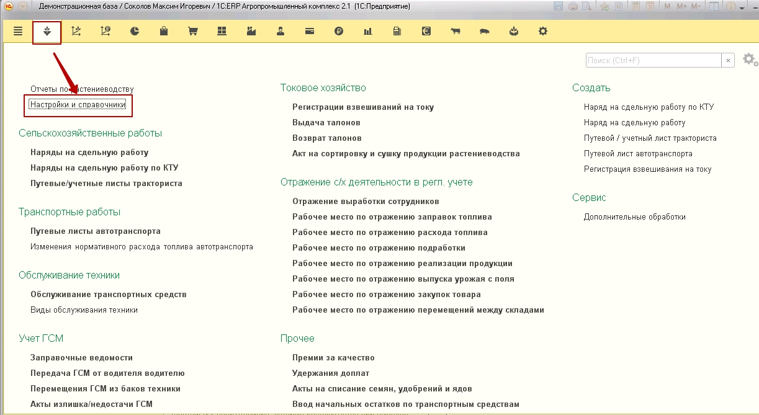
Task: Open Отражение выработки сотрудников
Action: [366, 201]
